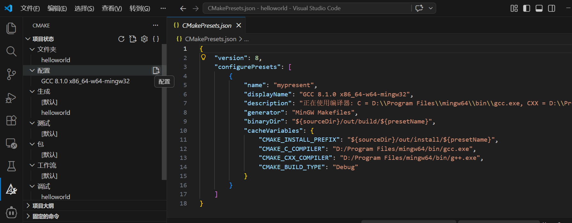
Task: Collapse the 文件夹 tree node
Action: (x=32, y=49)
